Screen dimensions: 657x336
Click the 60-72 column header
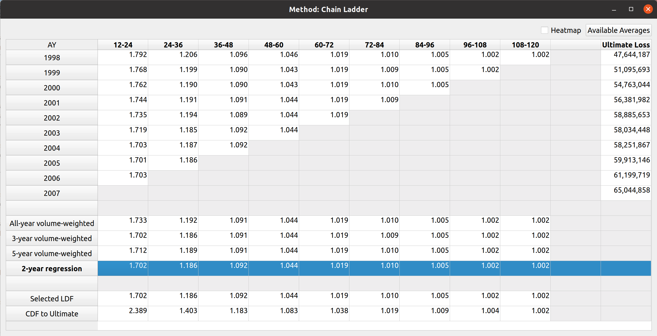(324, 45)
